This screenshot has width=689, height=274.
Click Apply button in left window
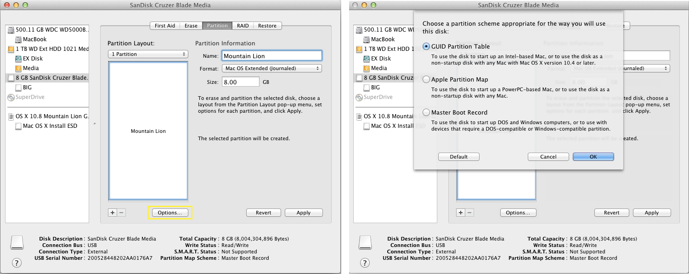click(x=304, y=213)
